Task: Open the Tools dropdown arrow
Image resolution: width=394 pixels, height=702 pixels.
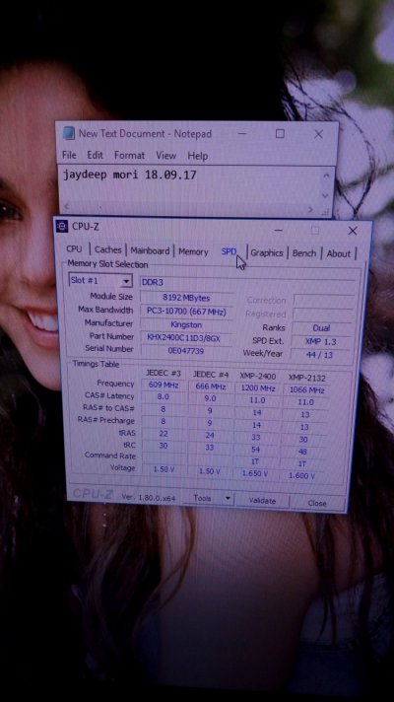Action: point(228,498)
